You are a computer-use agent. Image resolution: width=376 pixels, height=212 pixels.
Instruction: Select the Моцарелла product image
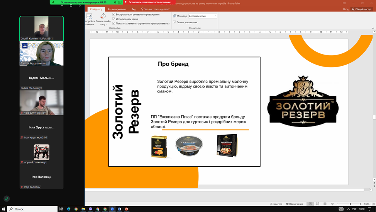[227, 146]
